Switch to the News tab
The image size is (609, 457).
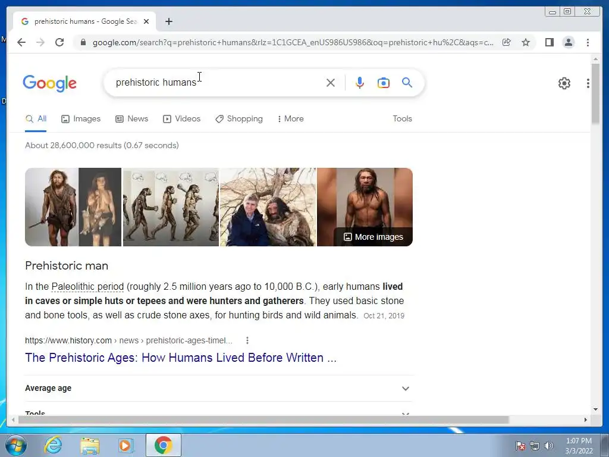pos(131,119)
